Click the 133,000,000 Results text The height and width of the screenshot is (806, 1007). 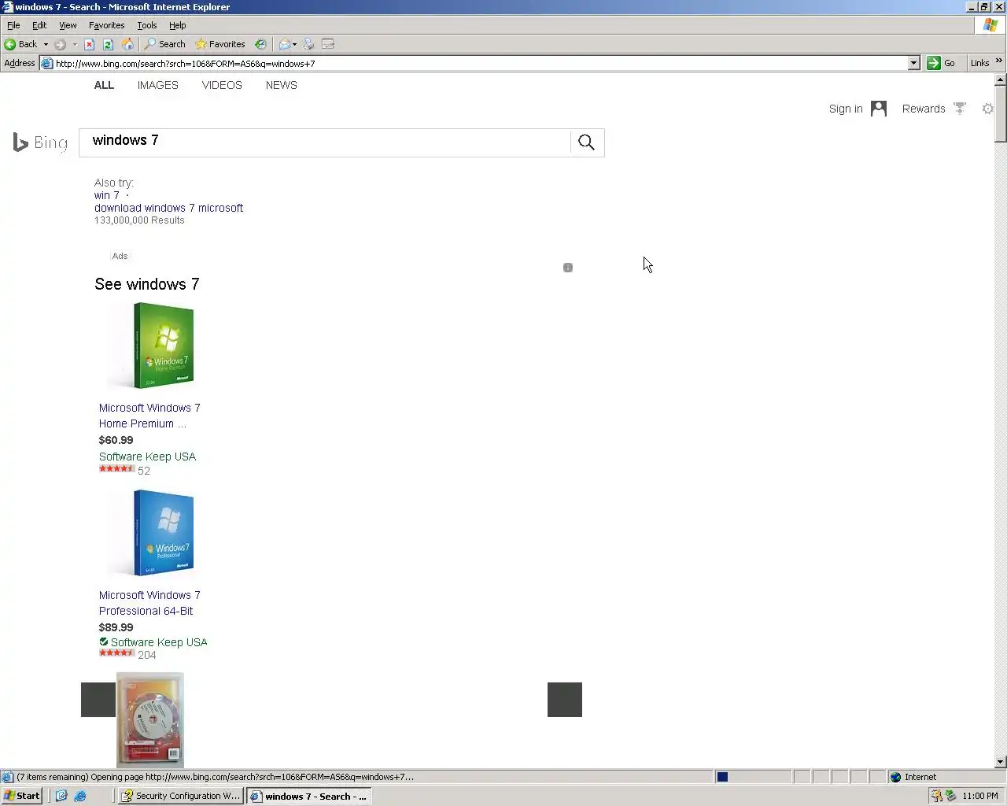click(139, 220)
